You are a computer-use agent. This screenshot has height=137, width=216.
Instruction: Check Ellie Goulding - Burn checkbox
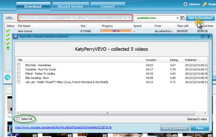pyautogui.click(x=19, y=77)
